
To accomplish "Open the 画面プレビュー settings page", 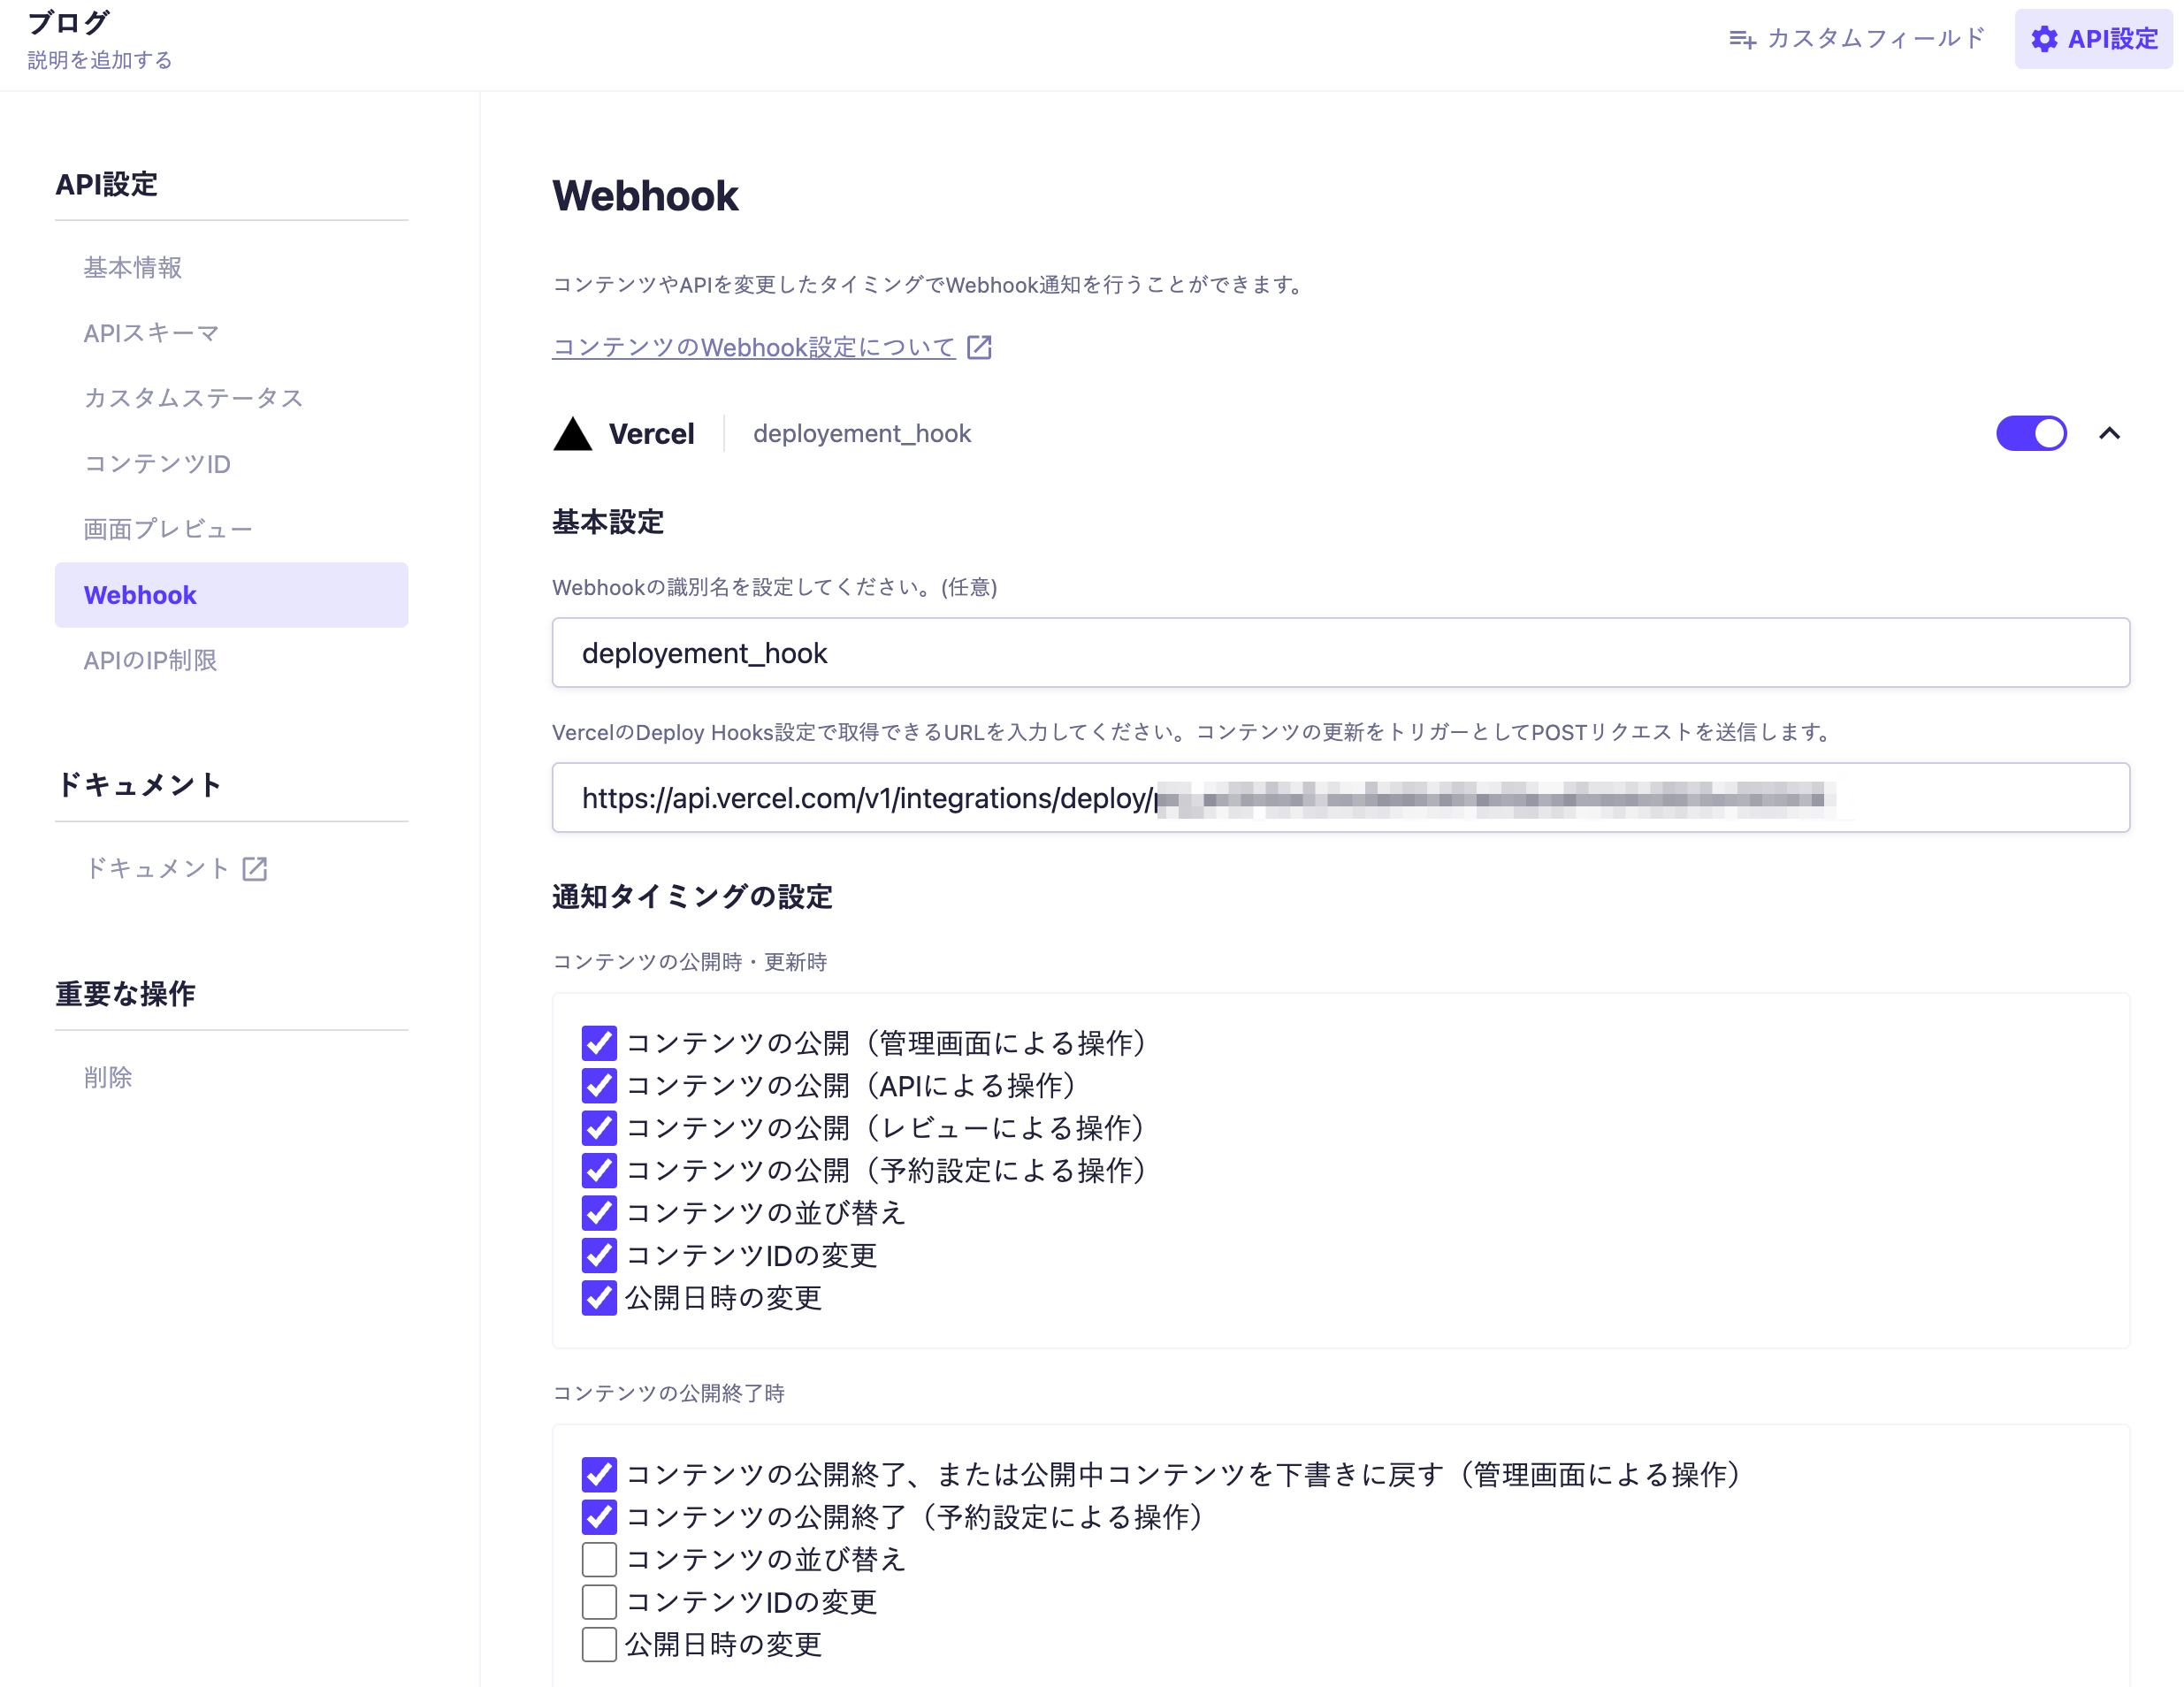I will [168, 529].
